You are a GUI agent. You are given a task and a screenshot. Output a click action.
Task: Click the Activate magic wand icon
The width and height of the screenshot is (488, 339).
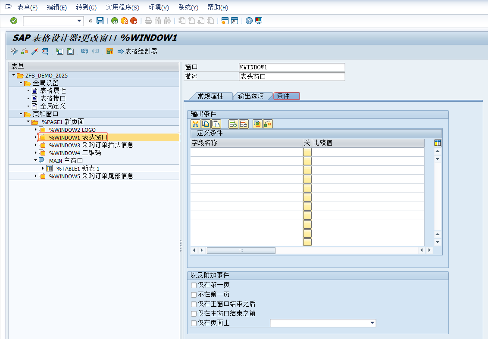34,51
